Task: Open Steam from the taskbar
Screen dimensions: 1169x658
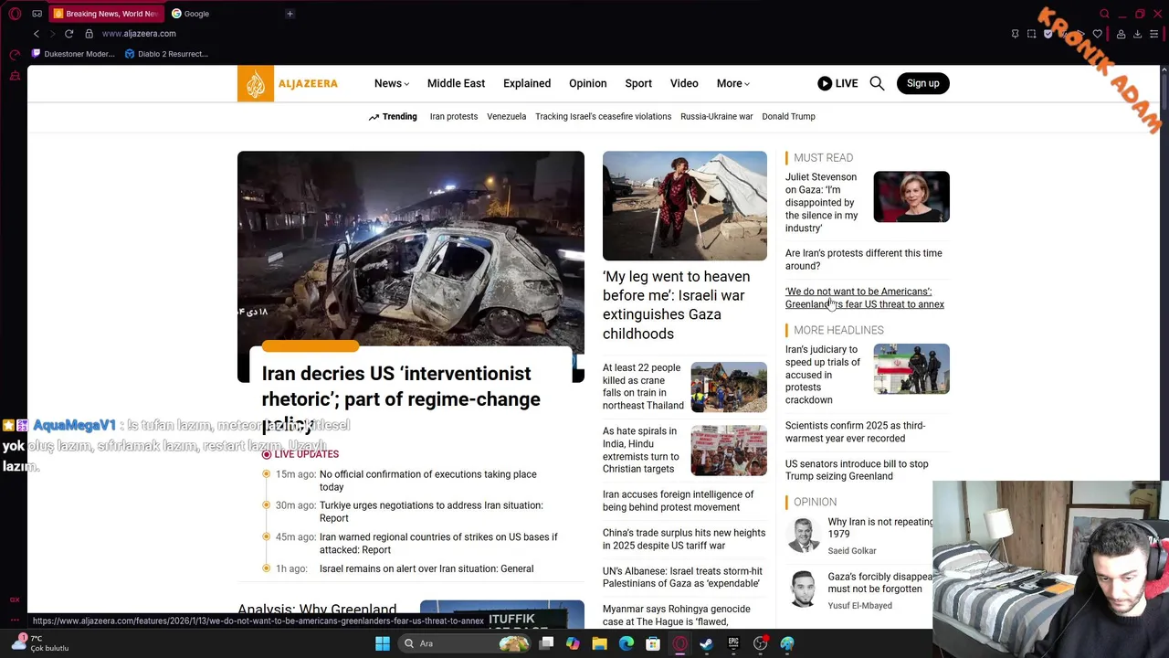Action: point(706,643)
